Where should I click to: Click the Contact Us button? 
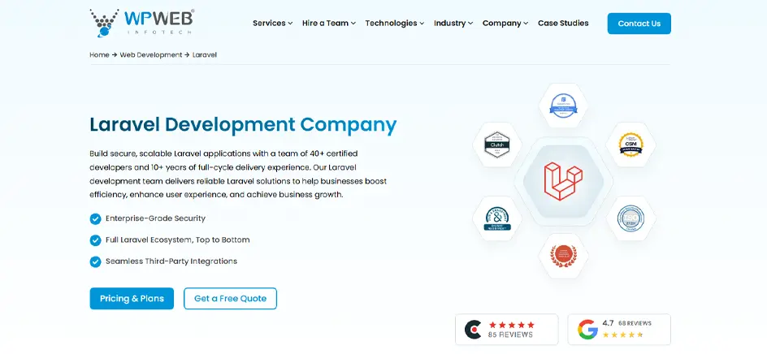[639, 24]
